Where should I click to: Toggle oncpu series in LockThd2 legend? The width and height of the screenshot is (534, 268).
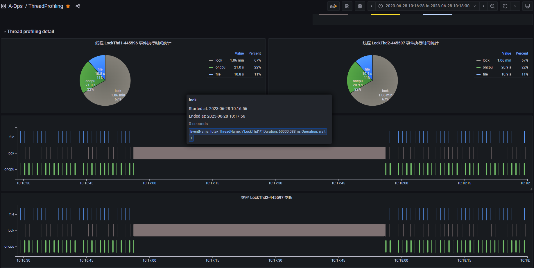pos(488,67)
